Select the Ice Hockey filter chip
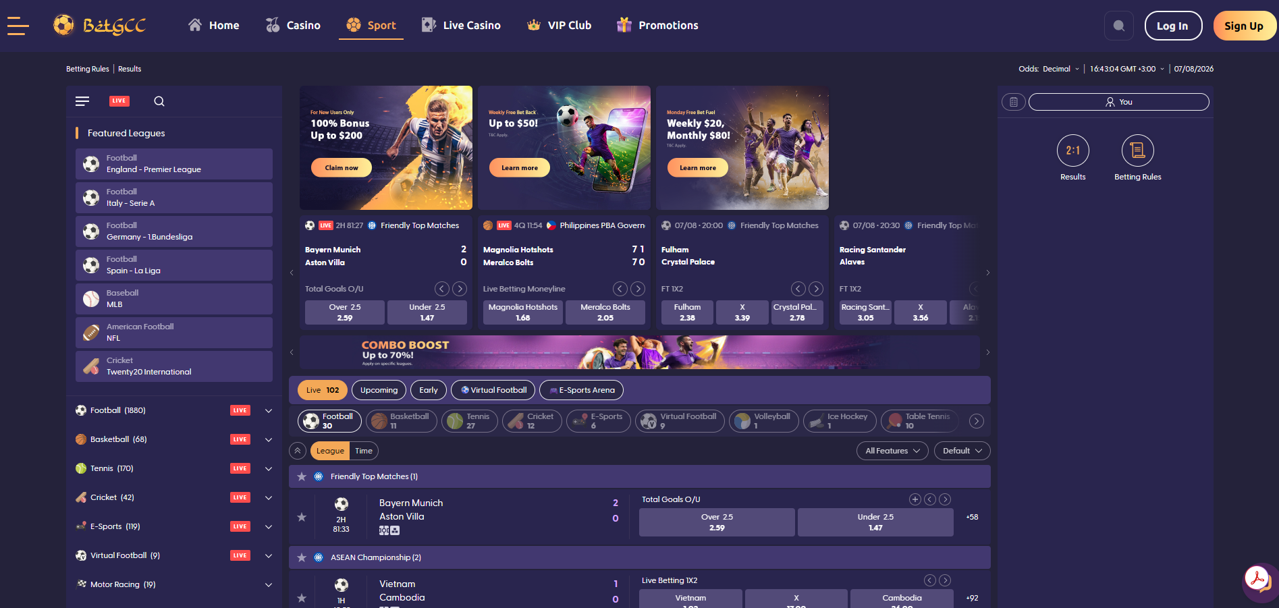1279x608 pixels. click(840, 421)
